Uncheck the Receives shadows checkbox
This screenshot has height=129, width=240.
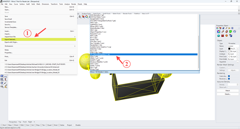point(229,79)
